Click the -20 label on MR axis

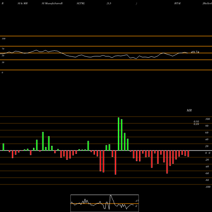point(207,160)
